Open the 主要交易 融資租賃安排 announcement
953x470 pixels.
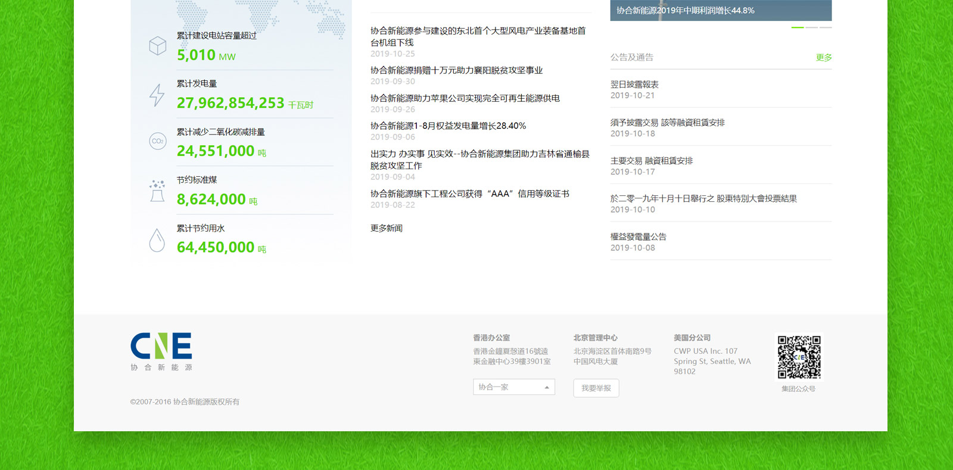[x=651, y=161]
